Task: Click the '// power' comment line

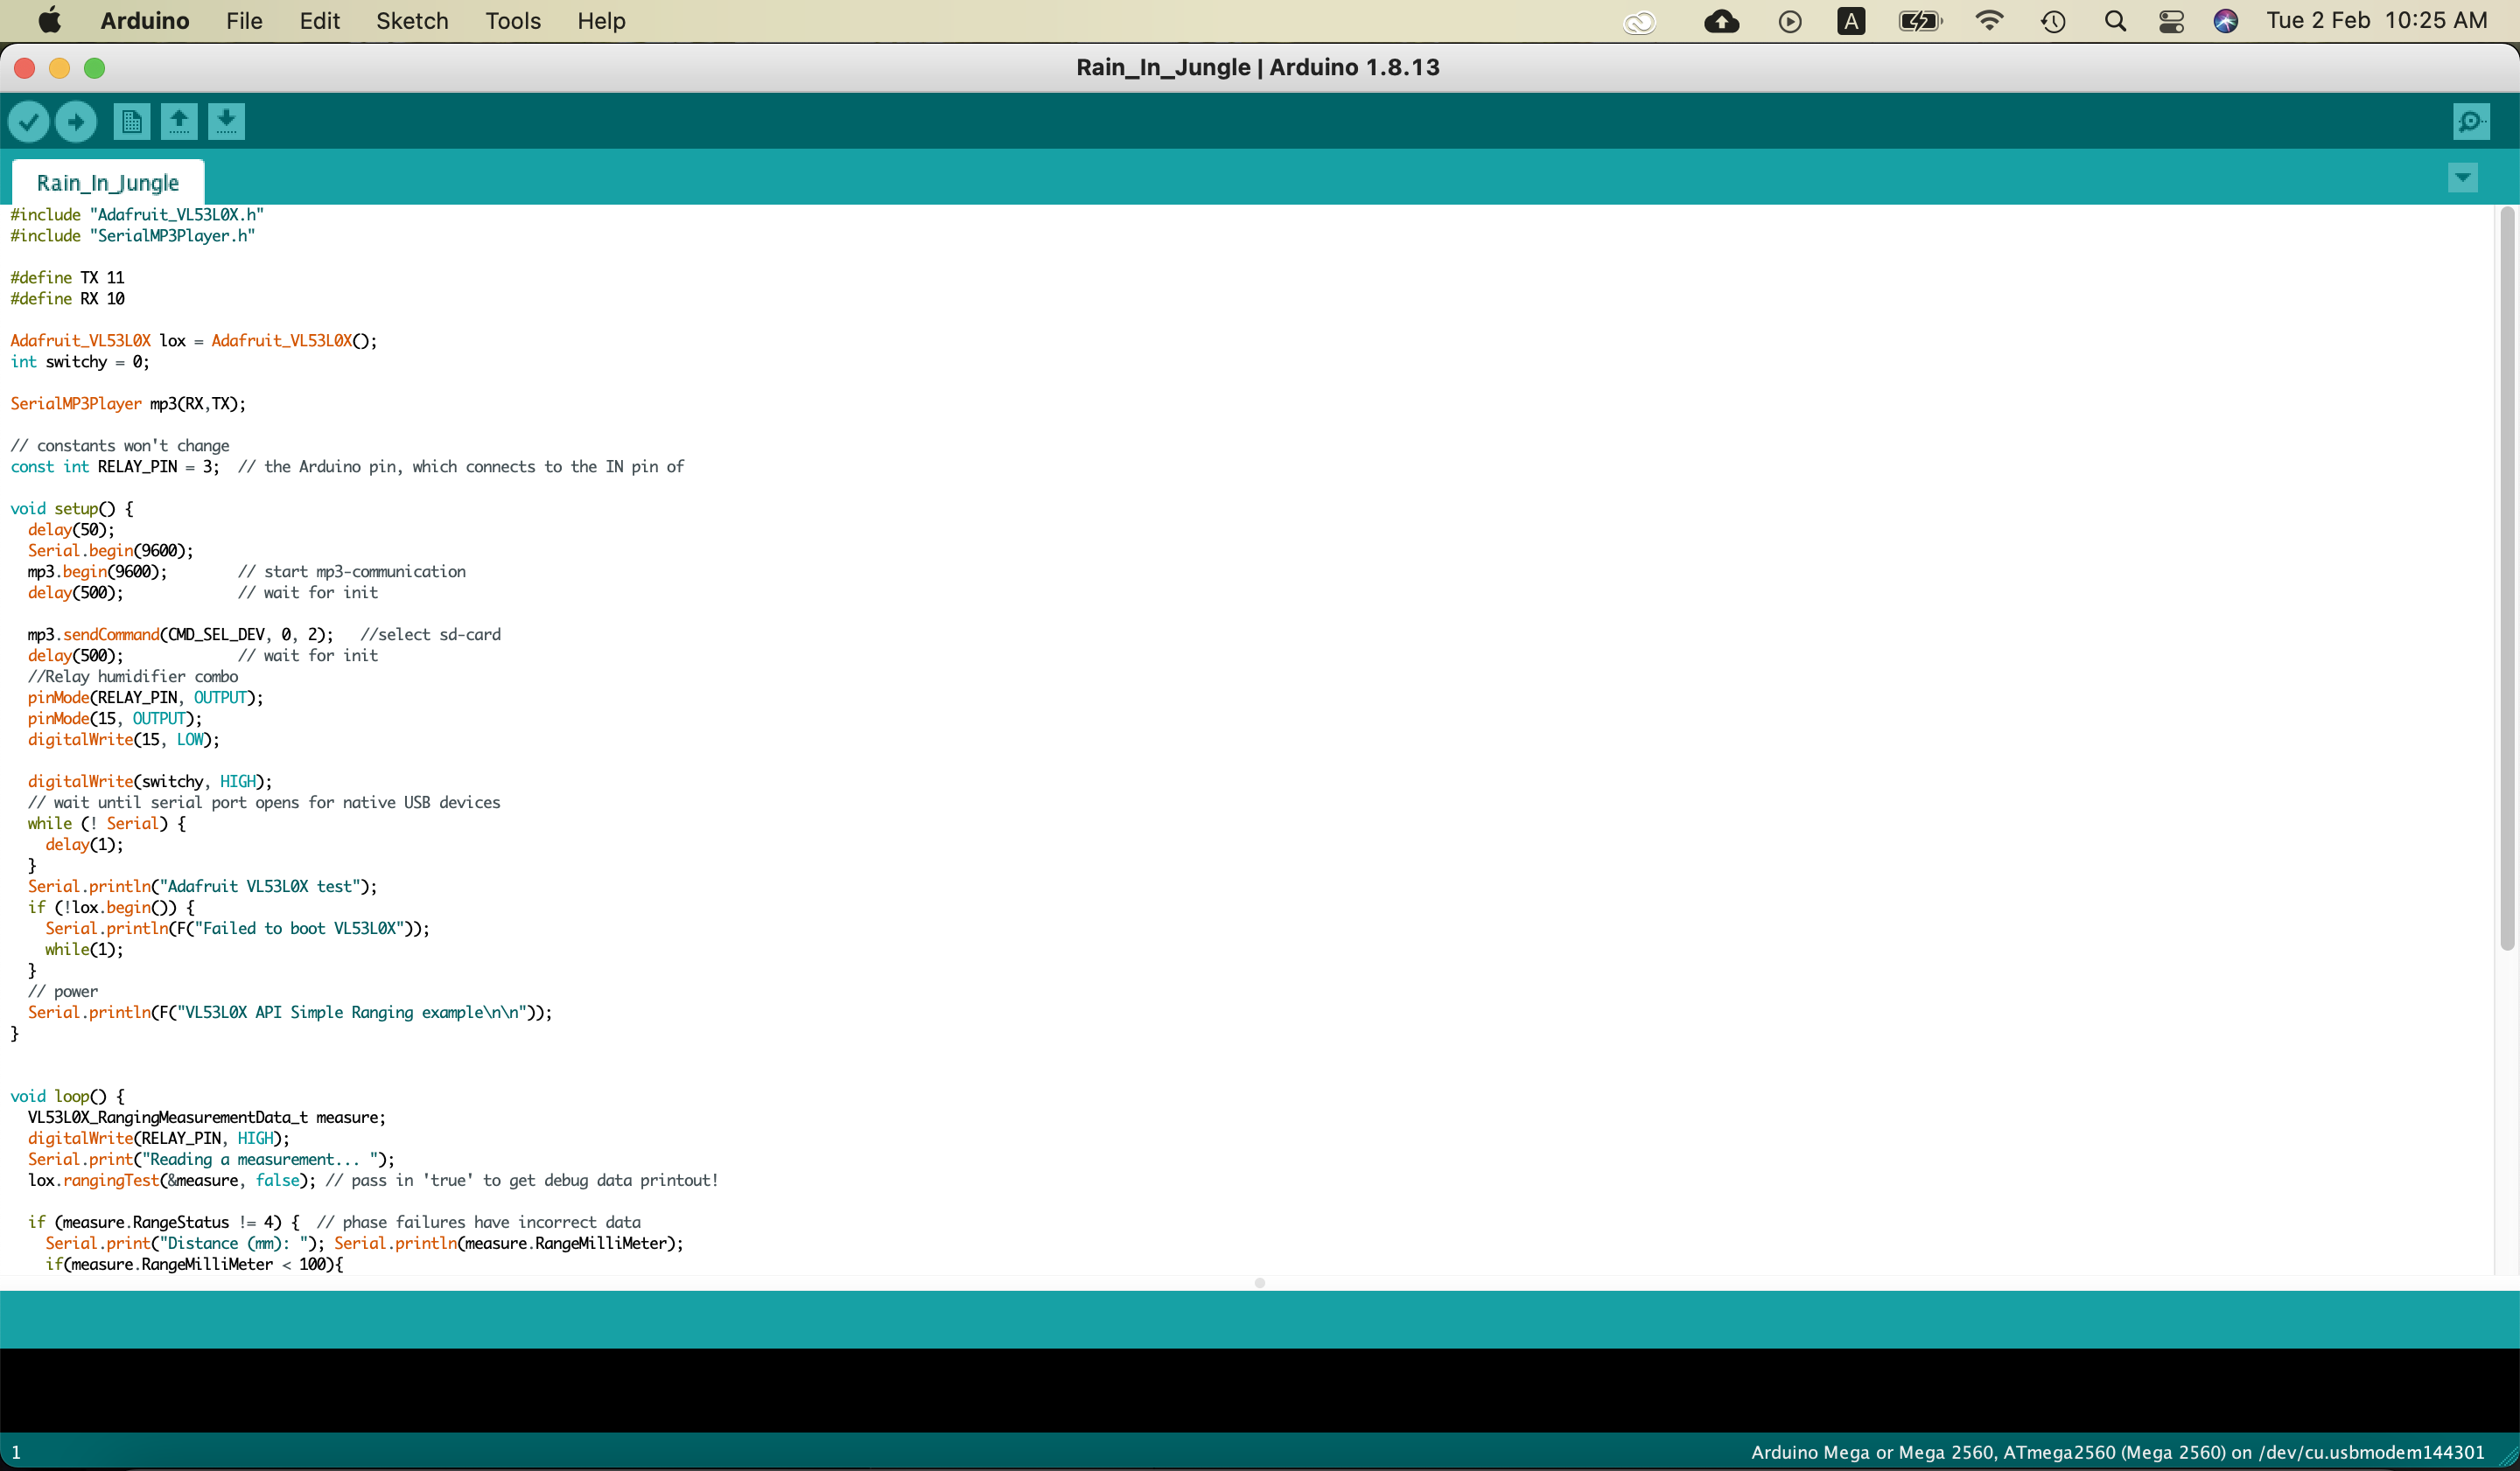Action: coord(63,992)
